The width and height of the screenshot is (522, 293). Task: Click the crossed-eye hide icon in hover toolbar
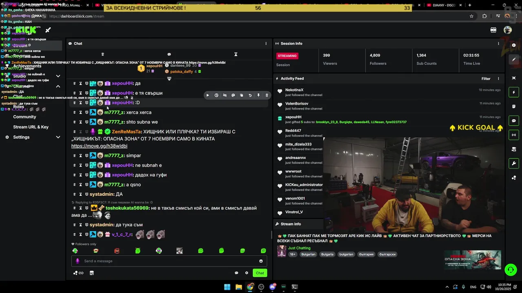(225, 95)
